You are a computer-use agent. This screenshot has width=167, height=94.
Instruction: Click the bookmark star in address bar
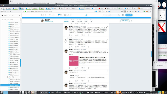click(x=109, y=11)
